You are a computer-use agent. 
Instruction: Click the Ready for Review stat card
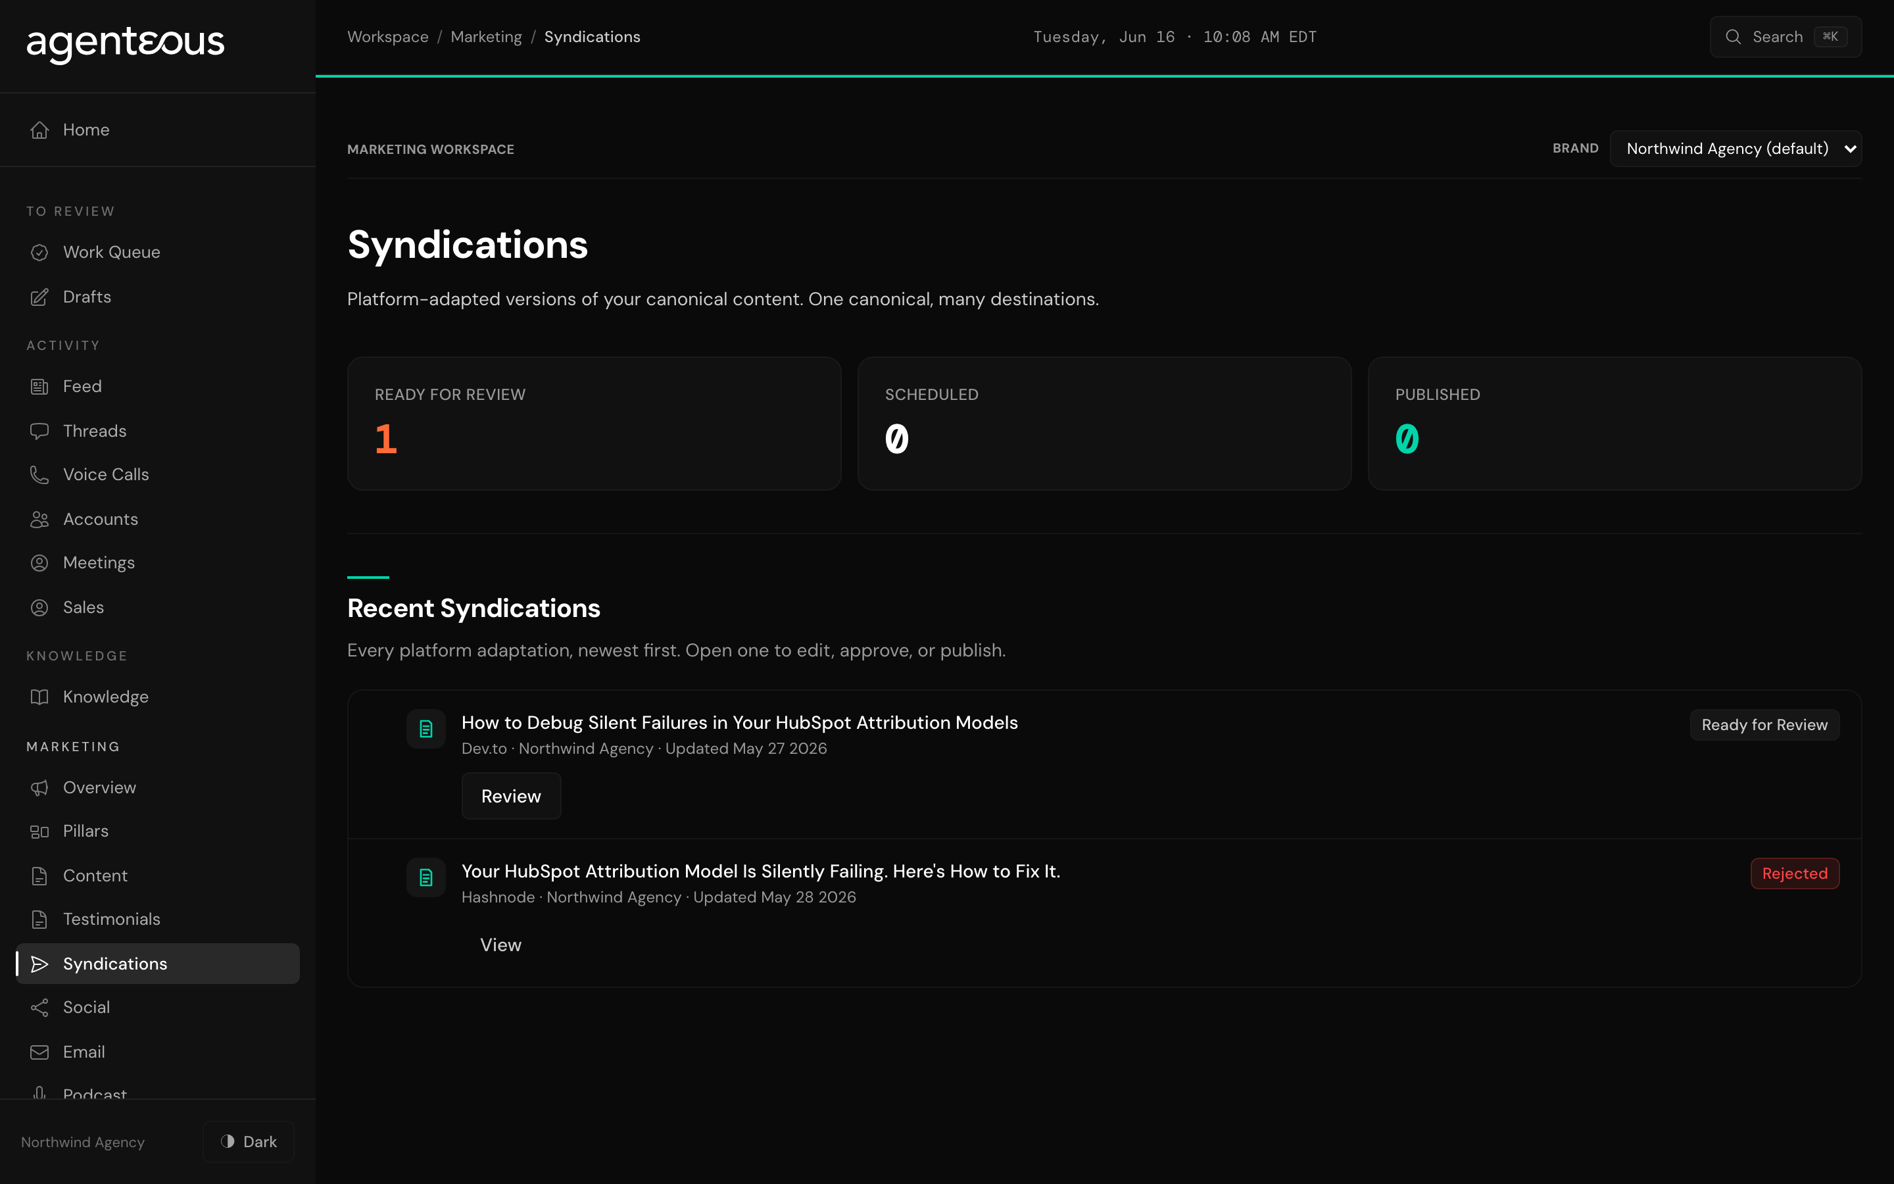[x=594, y=424]
